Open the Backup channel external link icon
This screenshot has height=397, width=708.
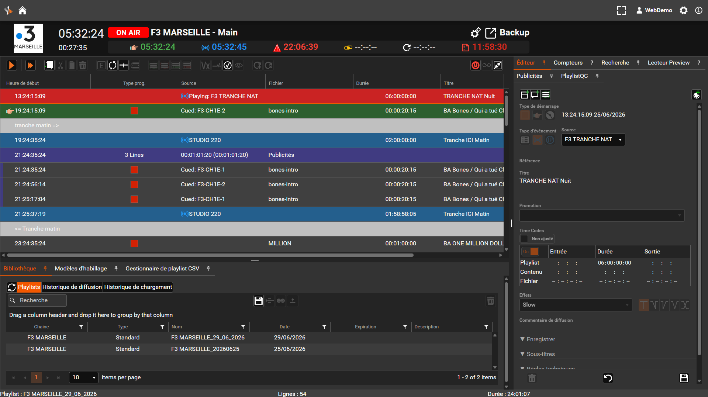490,33
